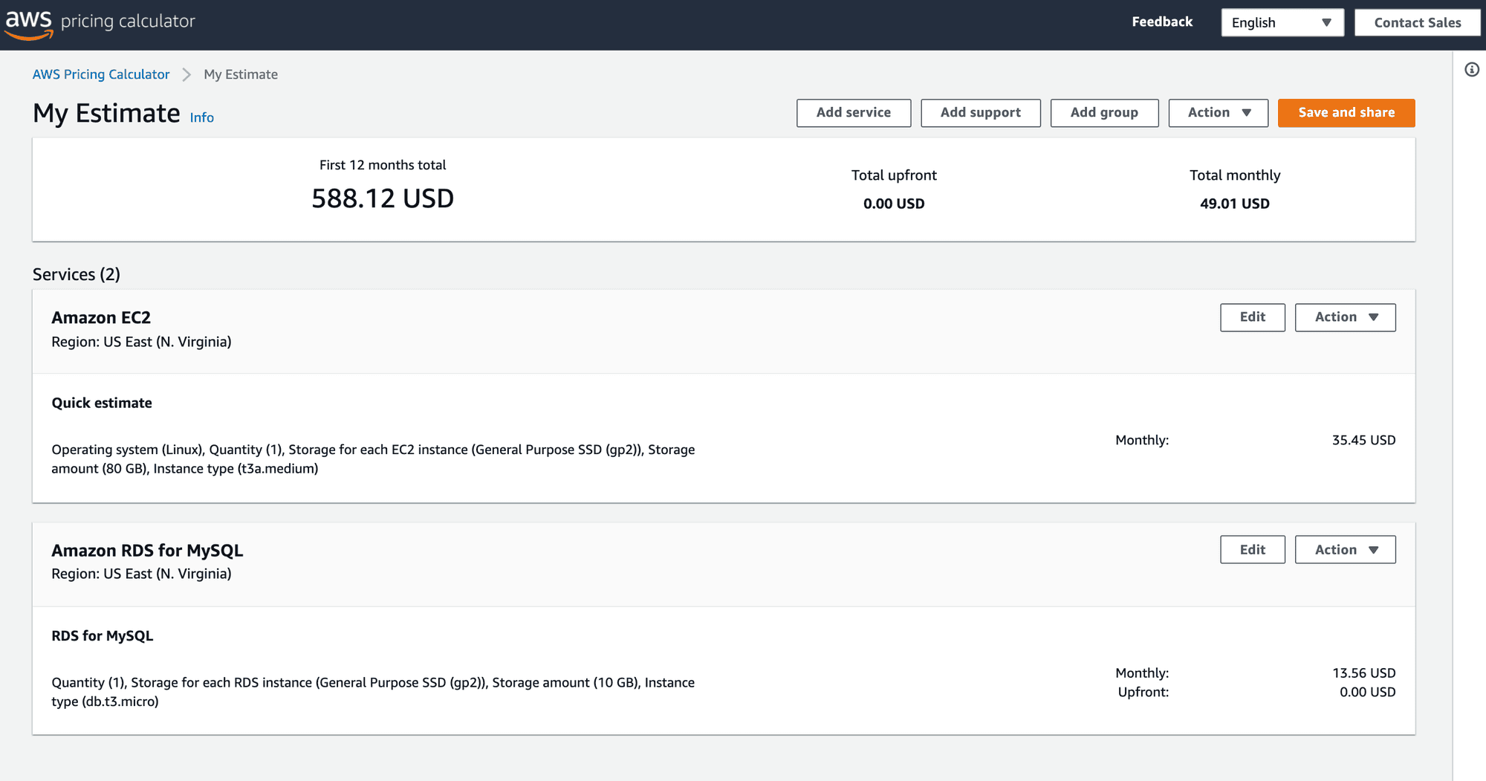Select the My Estimate breadcrumb item
Image resolution: width=1486 pixels, height=781 pixels.
(x=241, y=74)
